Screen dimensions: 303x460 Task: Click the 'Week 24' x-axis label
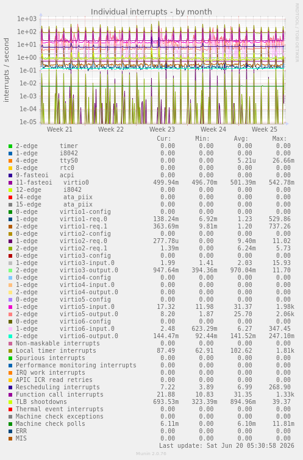click(213, 129)
